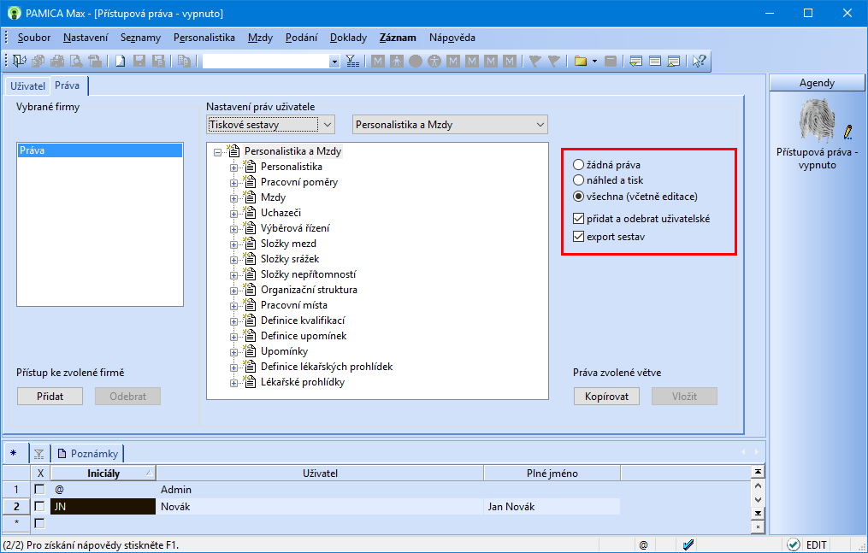Image resolution: width=868 pixels, height=553 pixels.
Task: Click the @ indicator in the status bar
Action: point(643,545)
